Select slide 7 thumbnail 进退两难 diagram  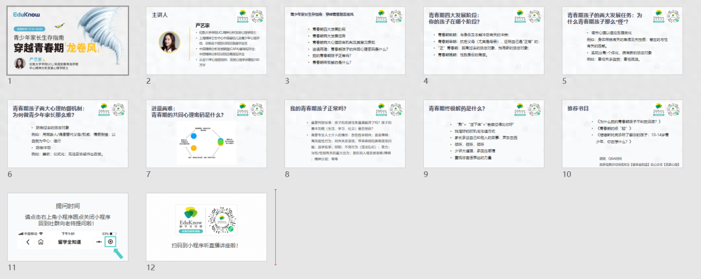(206, 134)
